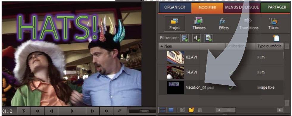Delete the selected item with trash icon
The width and height of the screenshot is (292, 116).
[200, 110]
